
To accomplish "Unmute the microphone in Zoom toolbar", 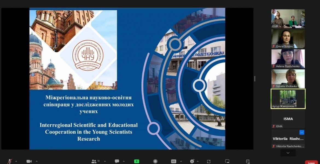I will [x=9, y=161].
